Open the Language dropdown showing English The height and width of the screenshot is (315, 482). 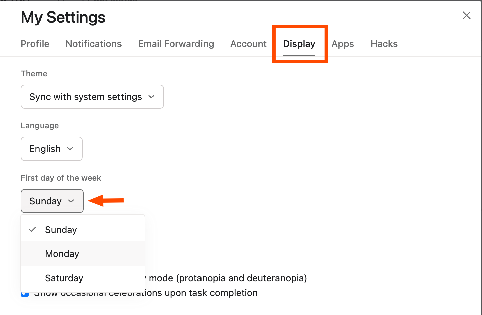point(52,149)
